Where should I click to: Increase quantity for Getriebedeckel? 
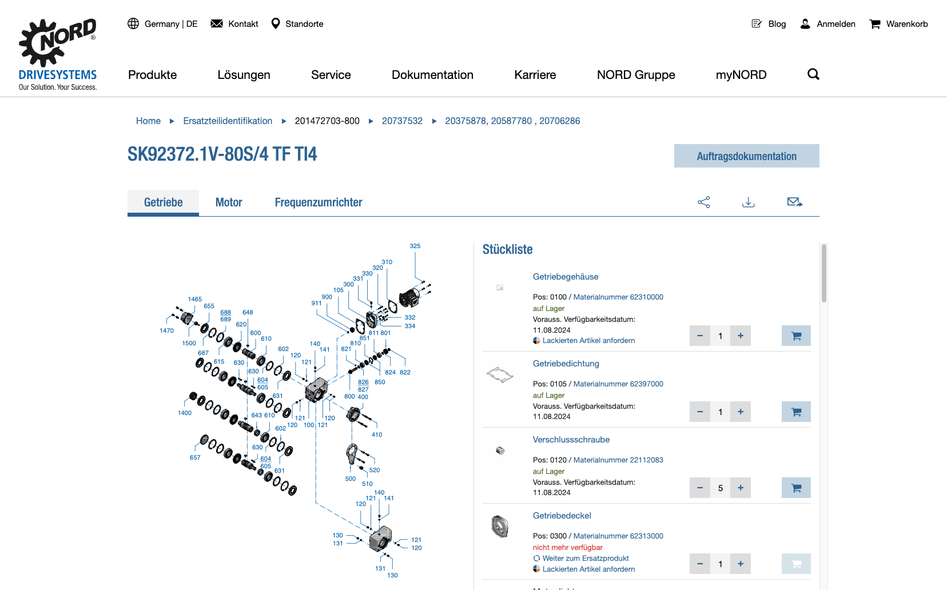[741, 564]
